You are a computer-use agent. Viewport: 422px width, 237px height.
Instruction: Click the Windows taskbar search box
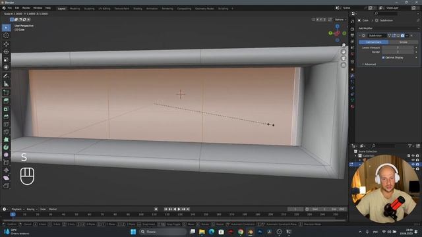(x=163, y=232)
